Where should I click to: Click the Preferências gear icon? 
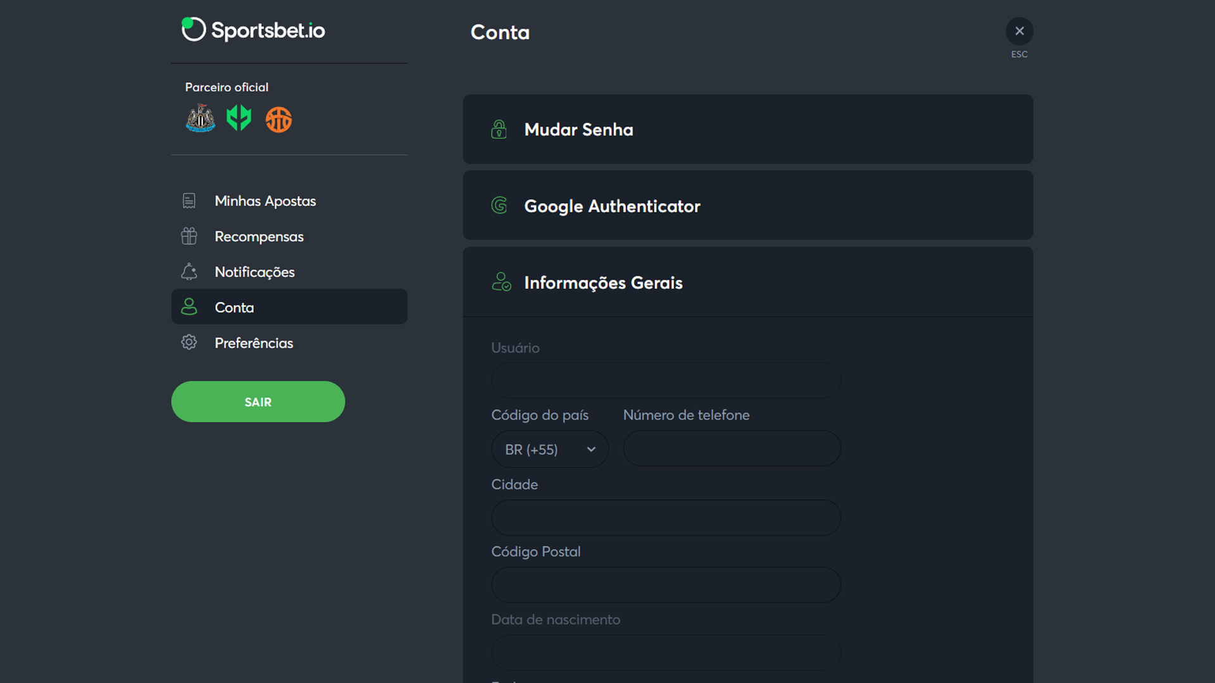[x=189, y=342]
